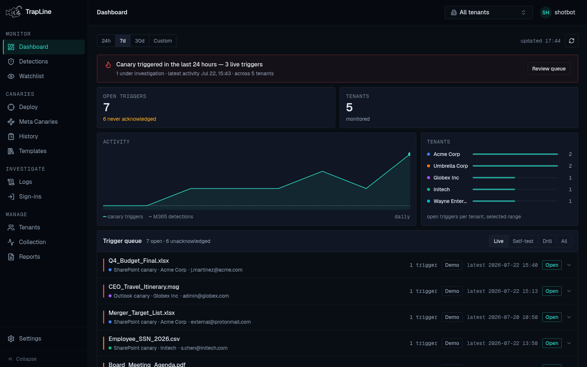Switch trigger queue to Drill
This screenshot has width=587, height=367.
point(547,241)
